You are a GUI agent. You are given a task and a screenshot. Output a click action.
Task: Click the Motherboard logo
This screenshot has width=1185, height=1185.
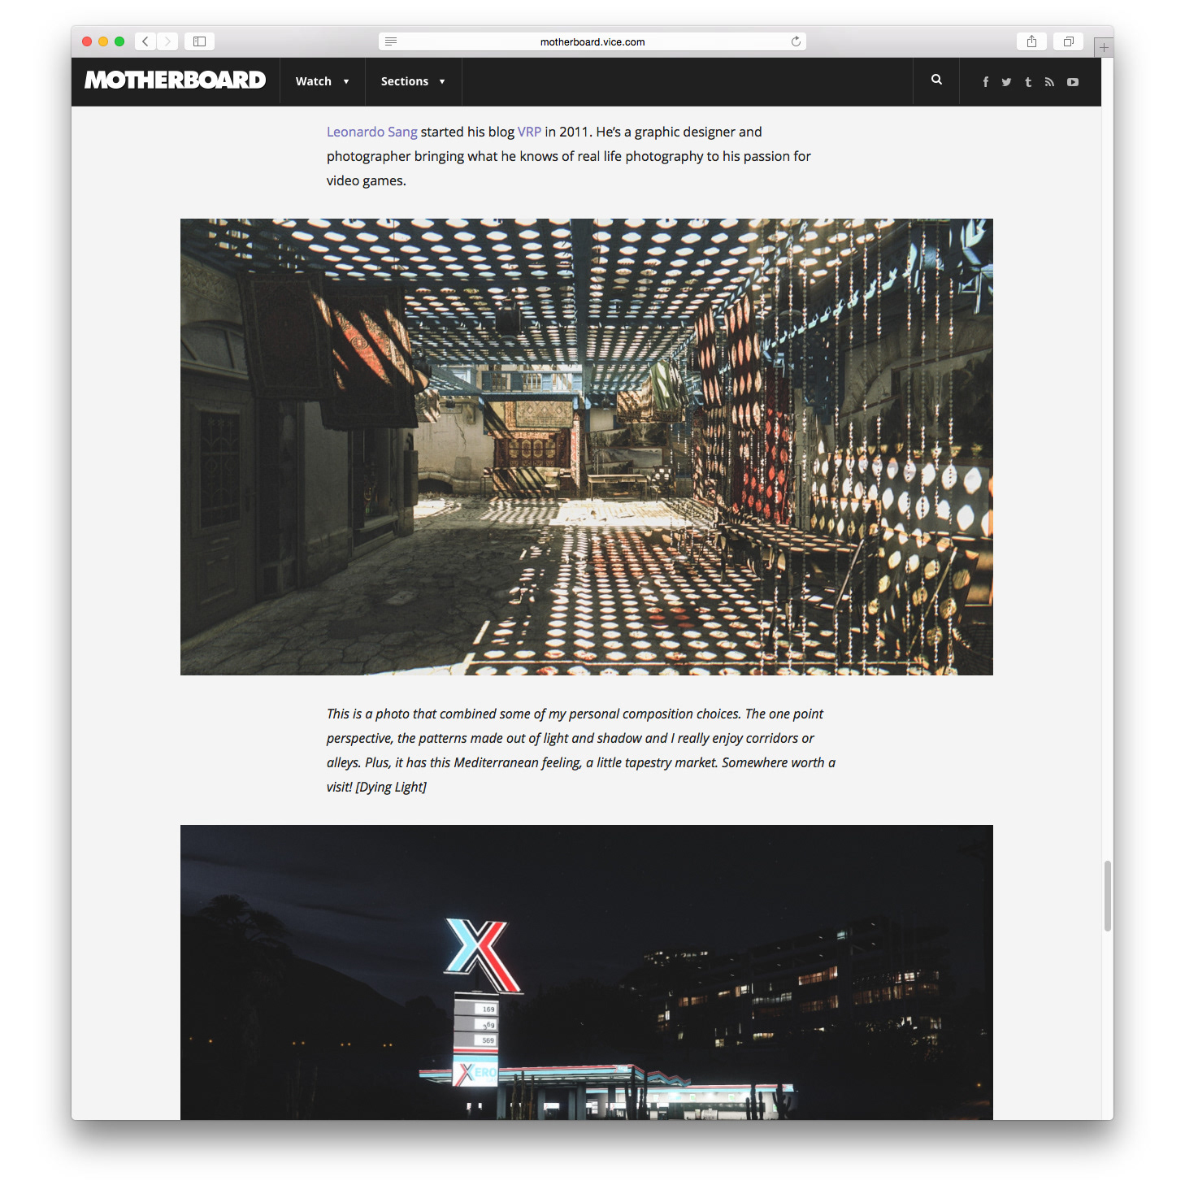pyautogui.click(x=176, y=80)
